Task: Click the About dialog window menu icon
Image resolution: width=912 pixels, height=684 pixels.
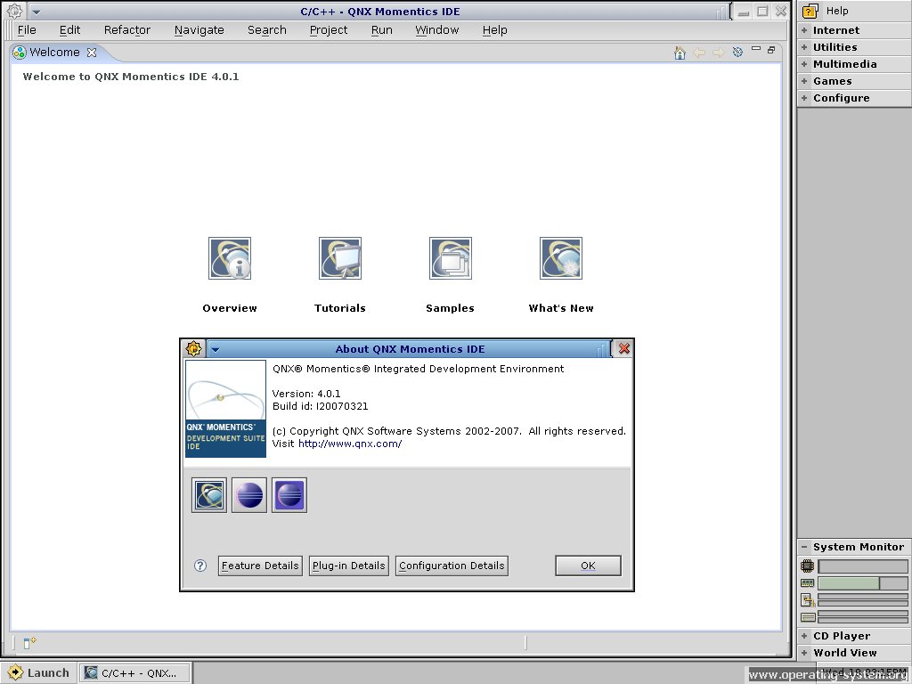Action: (193, 348)
